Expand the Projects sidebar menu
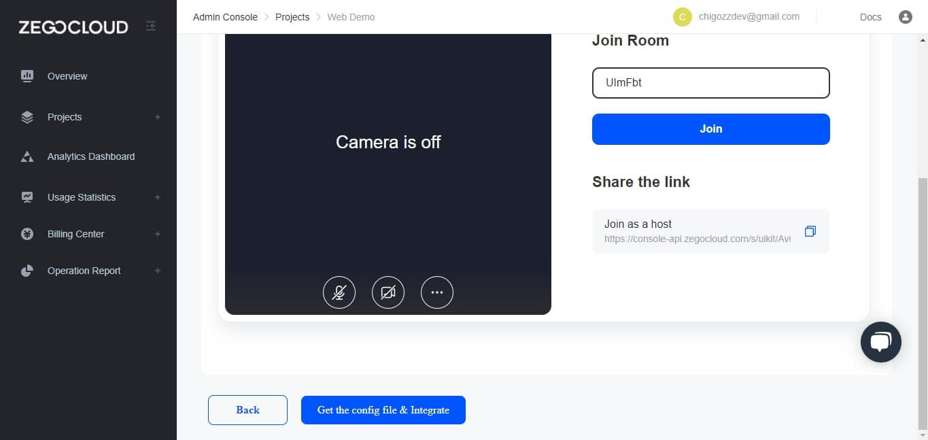 tap(158, 117)
